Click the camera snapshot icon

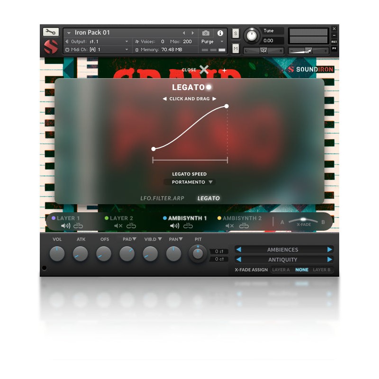(206, 33)
